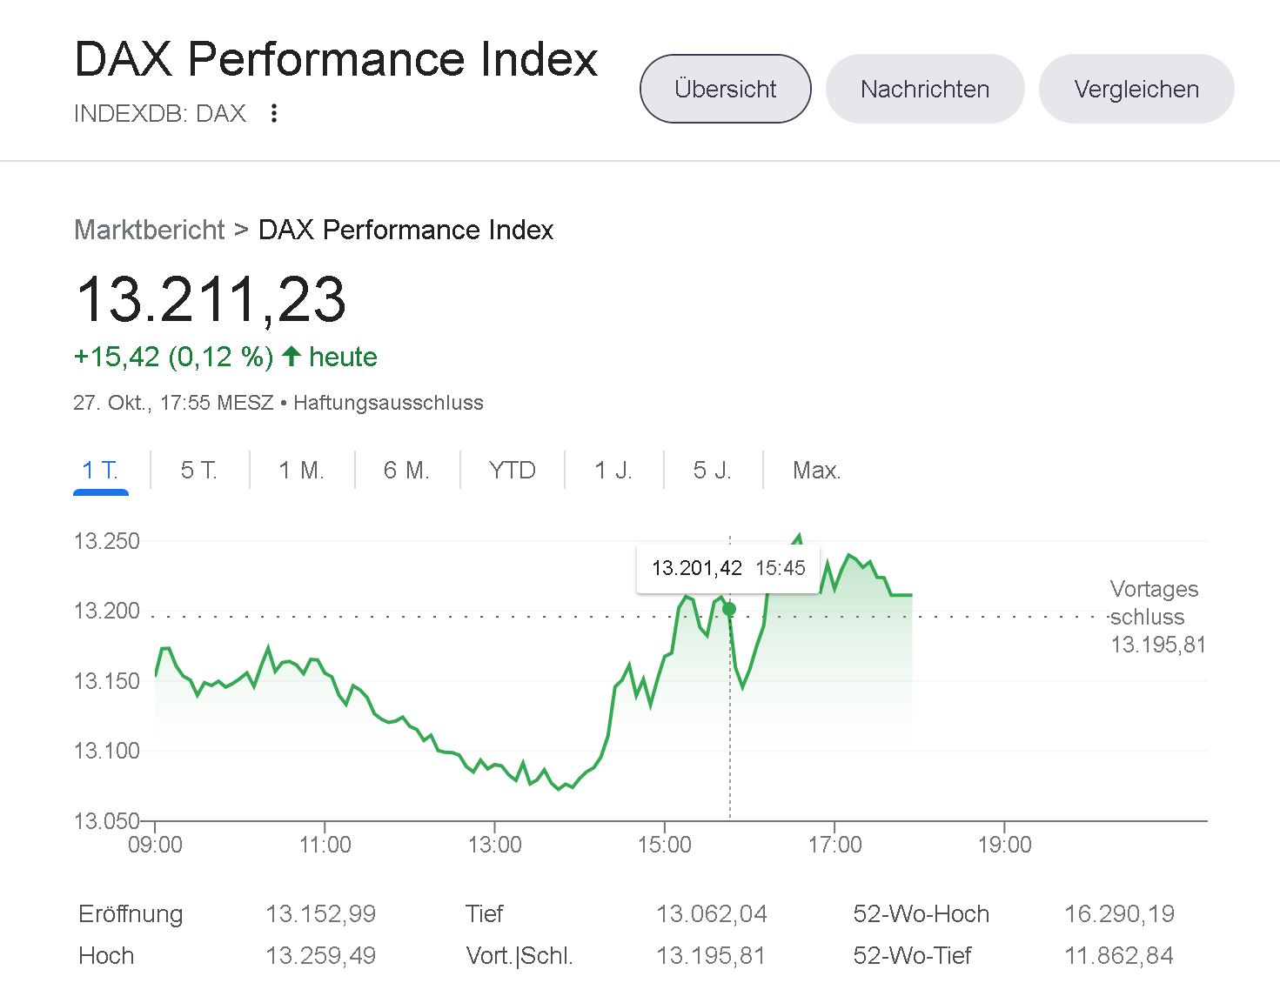Switch to the YTD range tab
This screenshot has height=1003, width=1280.
[512, 471]
